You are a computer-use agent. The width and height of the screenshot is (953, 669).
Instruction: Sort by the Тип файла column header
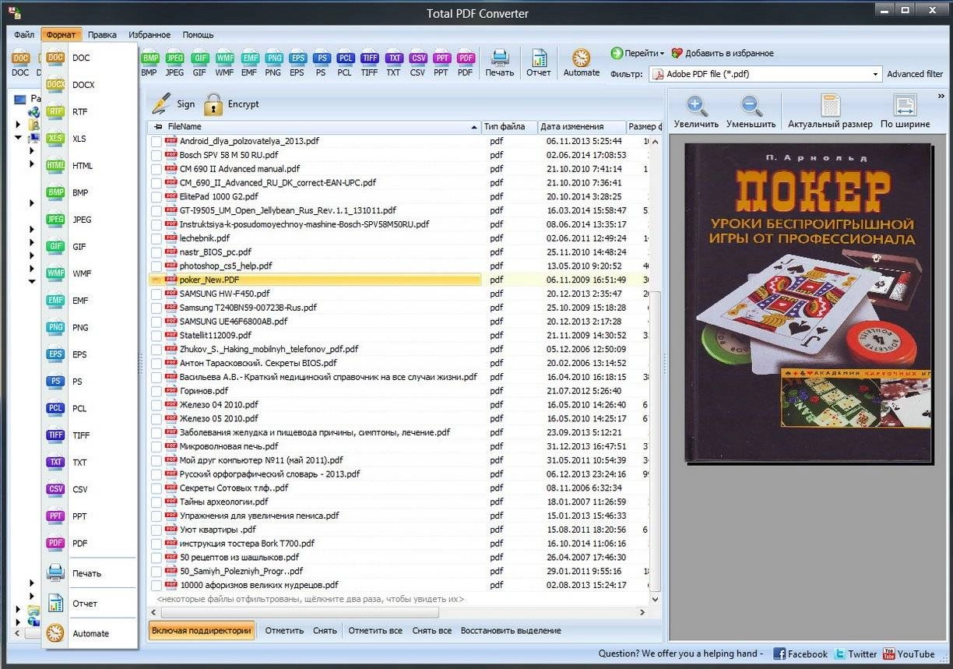(509, 126)
